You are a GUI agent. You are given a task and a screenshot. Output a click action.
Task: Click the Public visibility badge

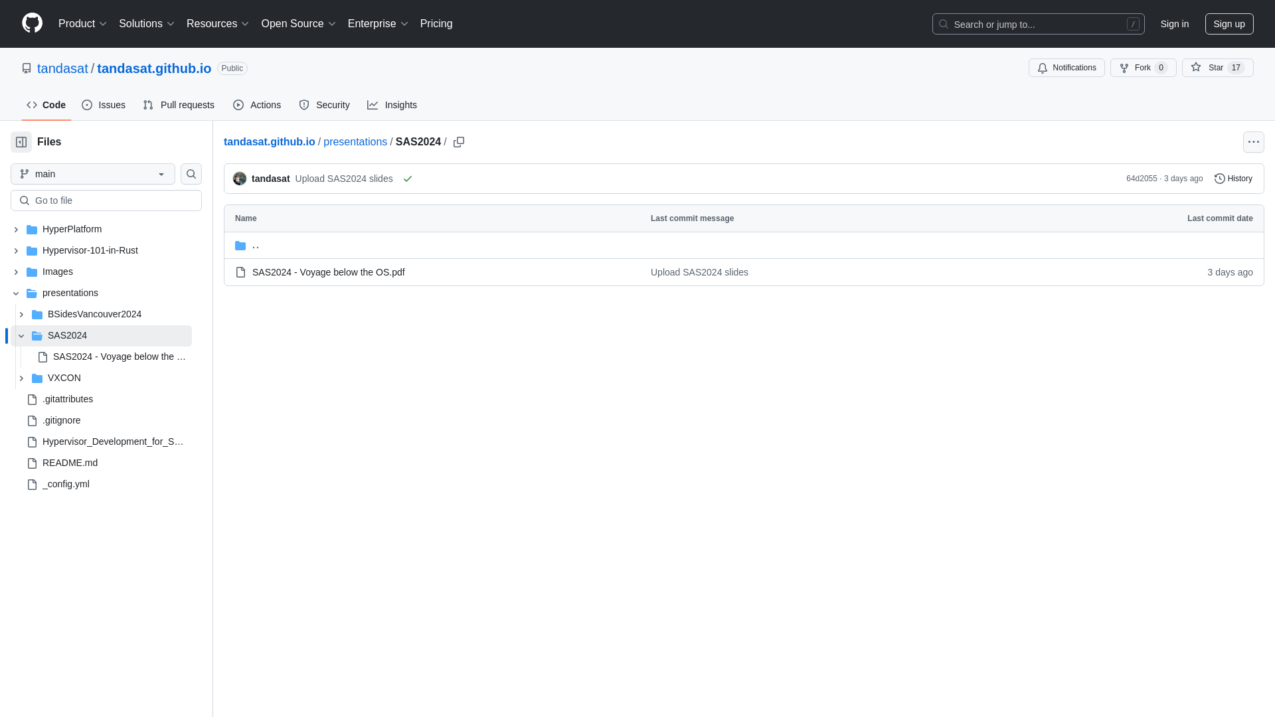click(x=232, y=68)
